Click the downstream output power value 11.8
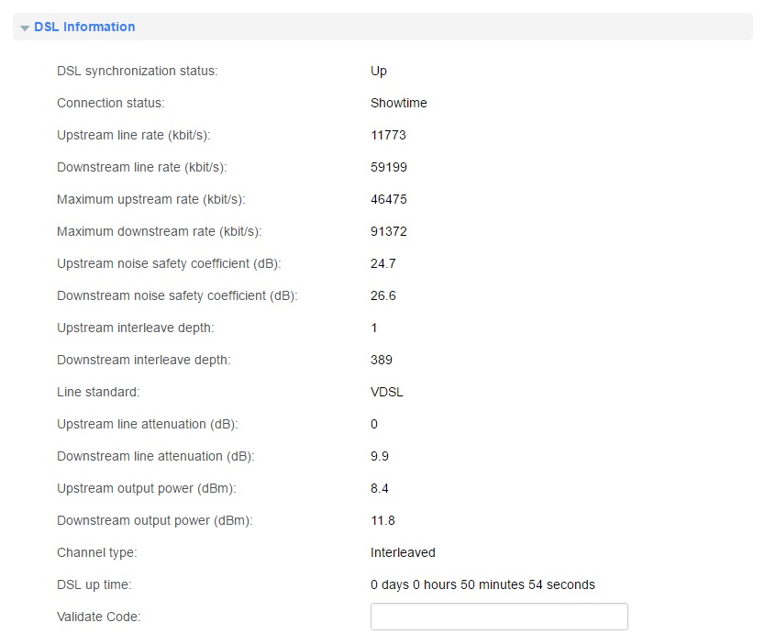Screen dimensions: 765x634 [383, 521]
